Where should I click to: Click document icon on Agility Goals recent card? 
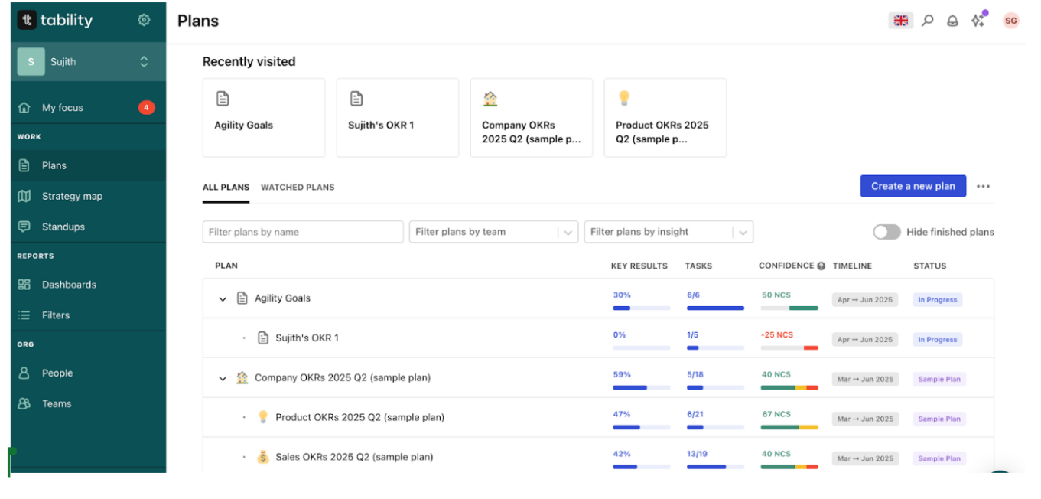point(223,99)
